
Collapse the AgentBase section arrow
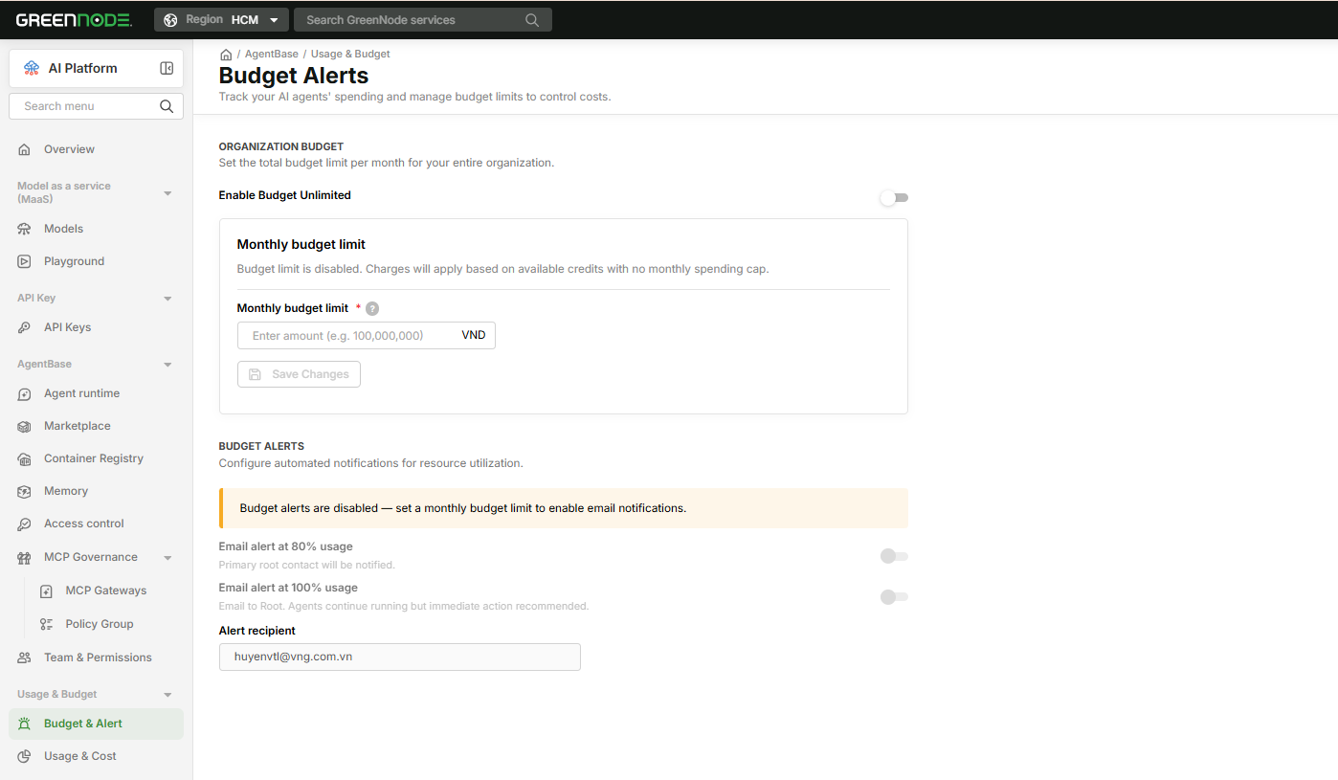(x=167, y=365)
